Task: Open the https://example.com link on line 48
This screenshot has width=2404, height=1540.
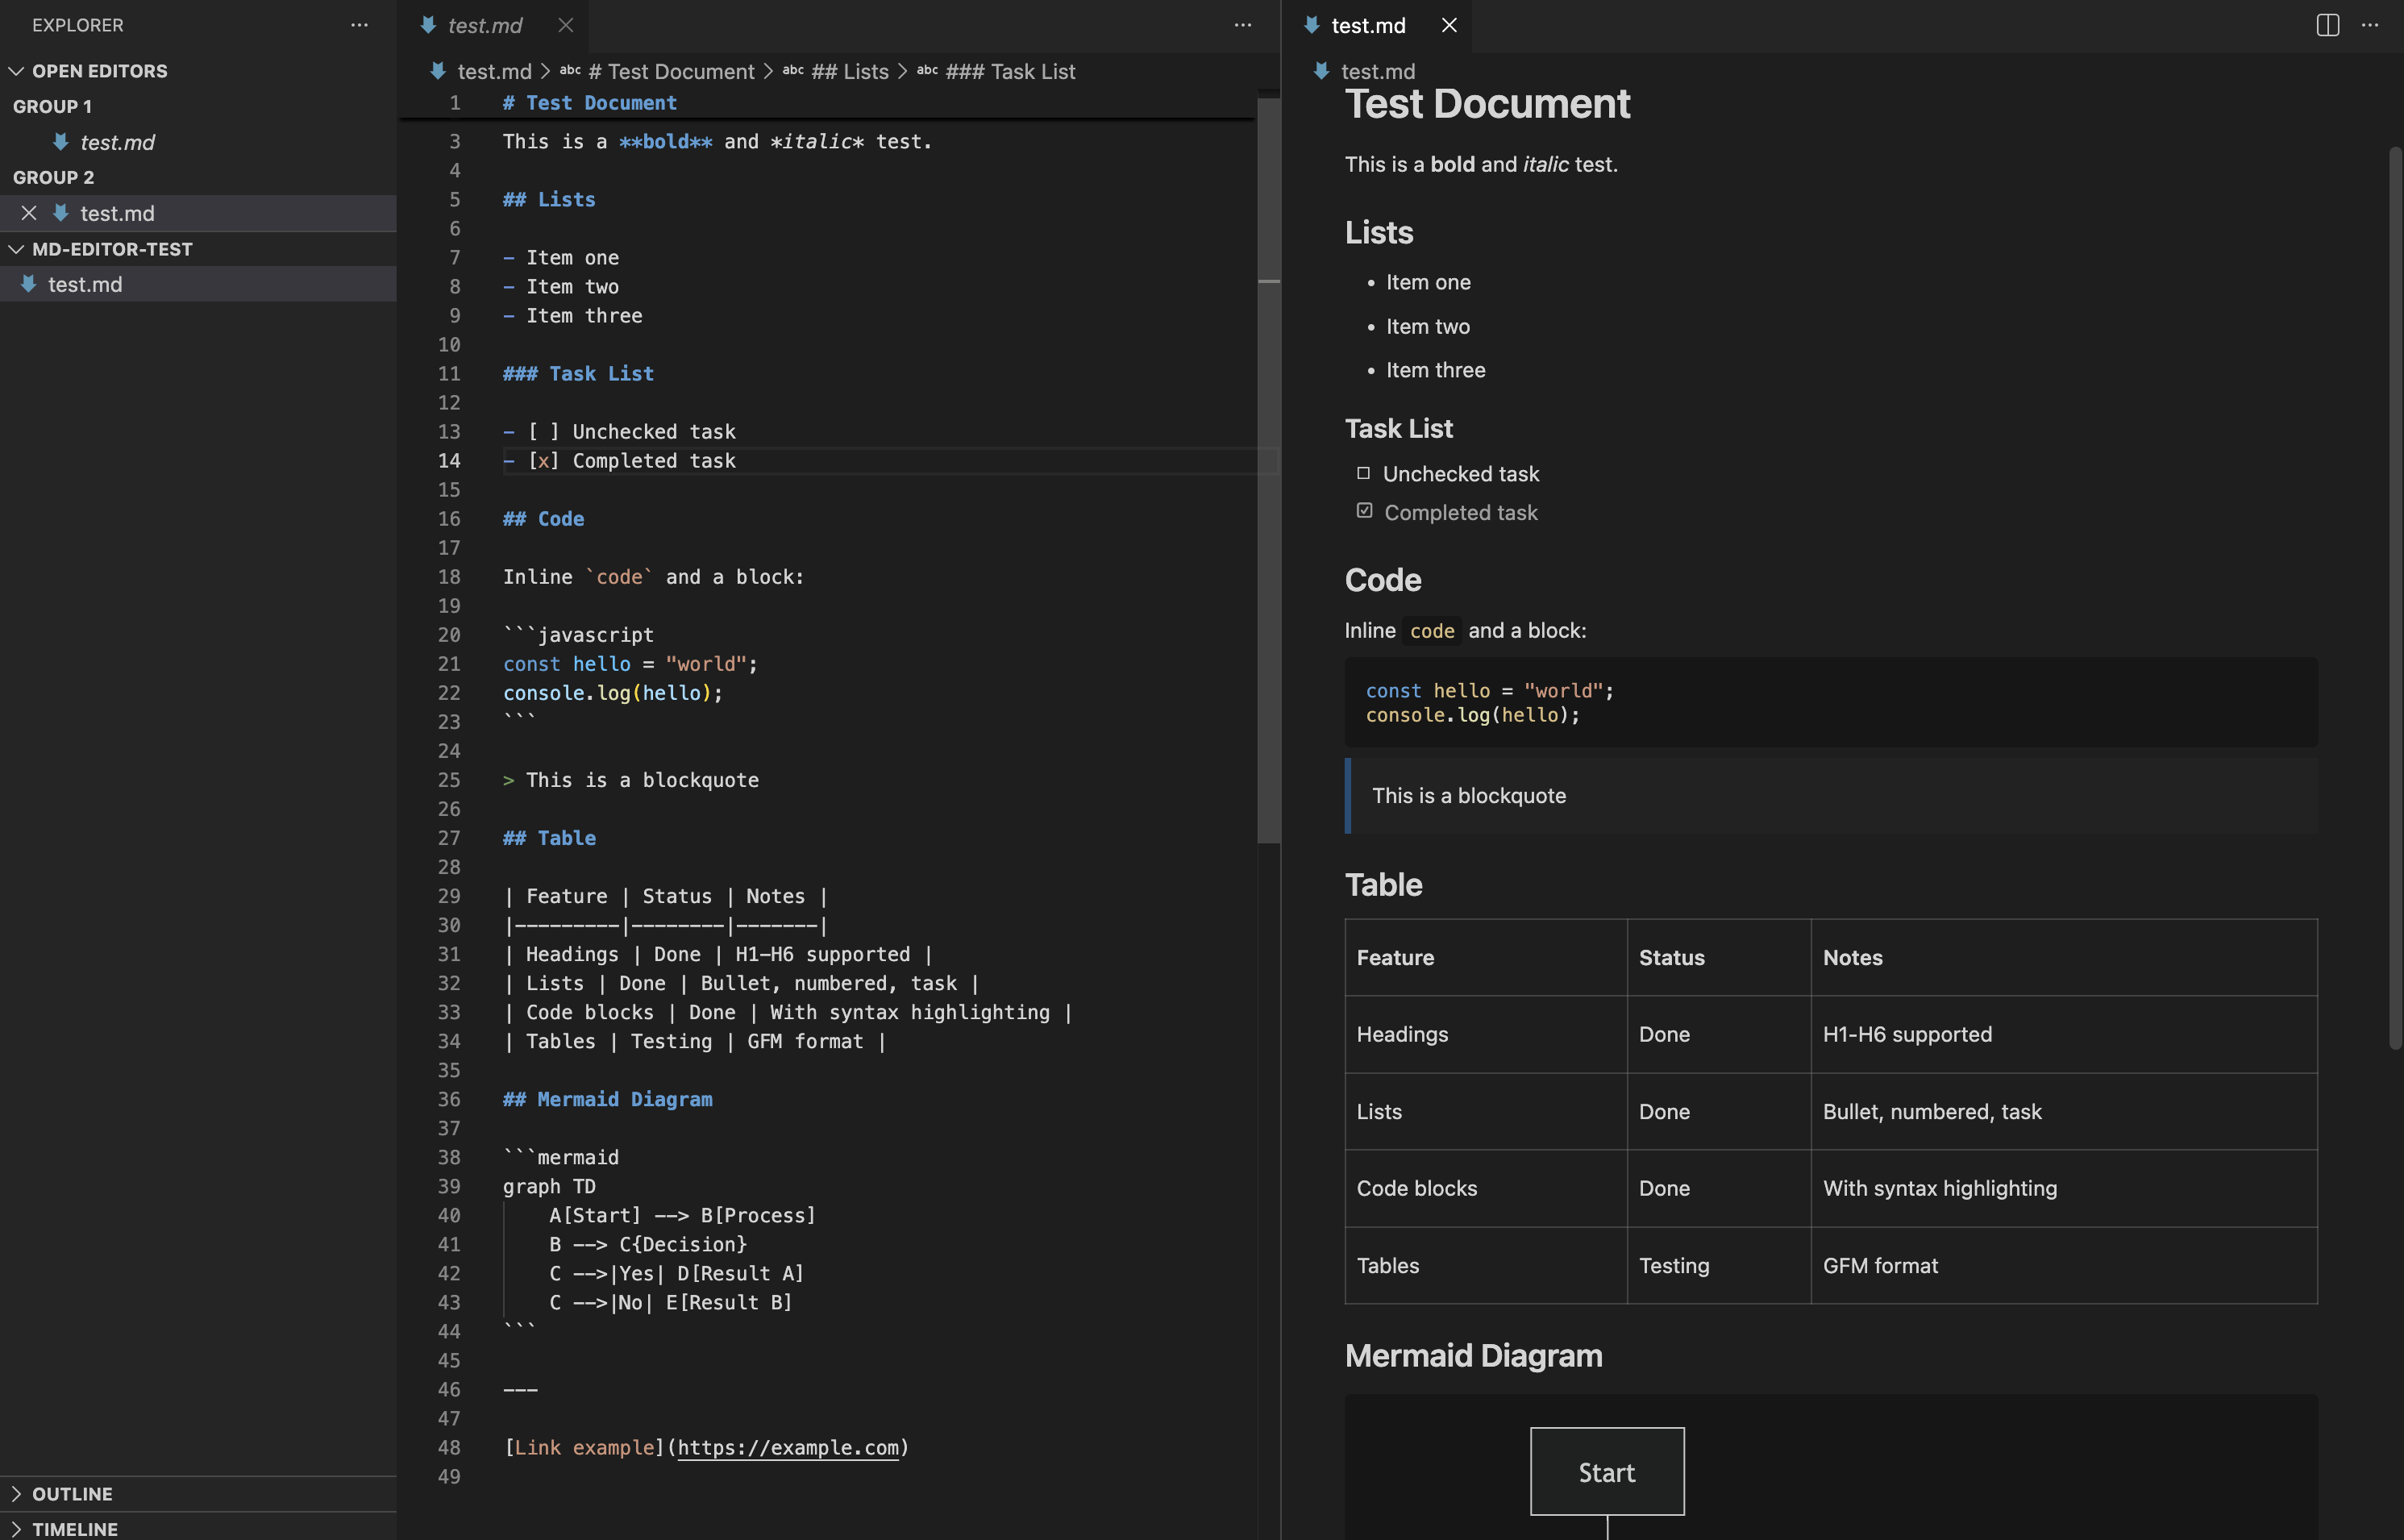Action: coord(788,1447)
